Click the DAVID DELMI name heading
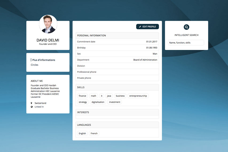Viewport: 228px width, 152px height. click(x=48, y=40)
